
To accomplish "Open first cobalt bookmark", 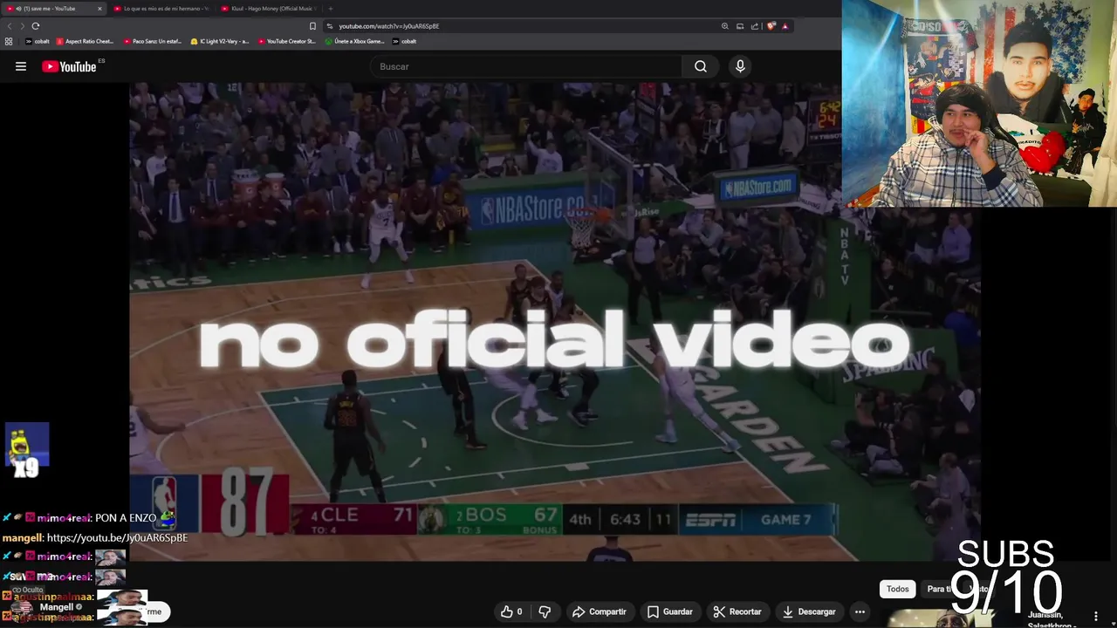I will tap(37, 41).
